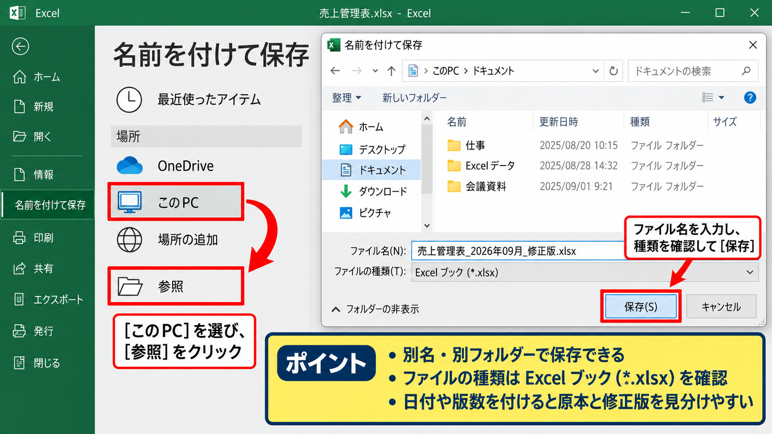Select ピクチャ in the navigation pane
The image size is (772, 434).
click(365, 213)
